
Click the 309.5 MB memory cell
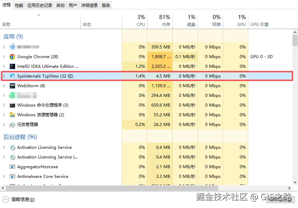tap(160, 47)
